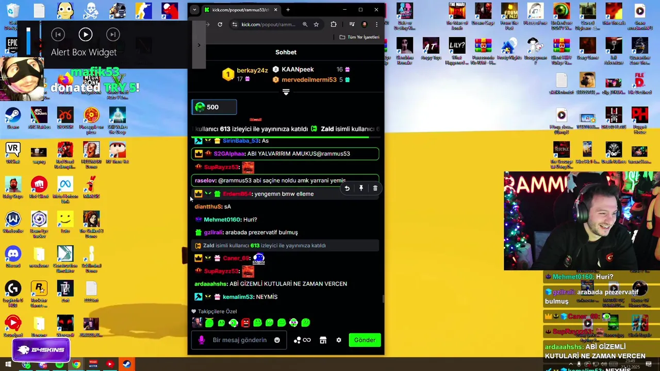The height and width of the screenshot is (371, 660).
Task: Open YouTube icon in the Windows taskbar
Action: coord(110,364)
